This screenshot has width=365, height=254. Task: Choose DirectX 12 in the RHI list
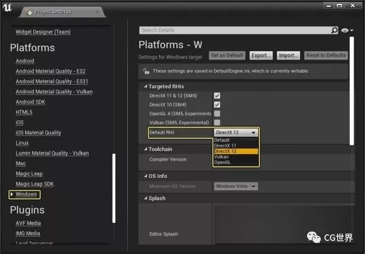[x=236, y=151]
